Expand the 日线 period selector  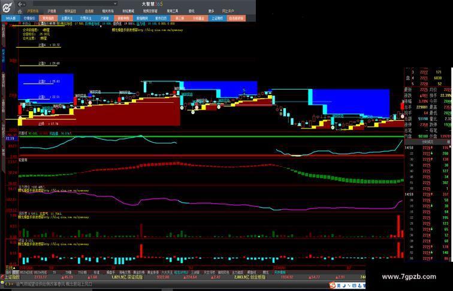pos(9,268)
